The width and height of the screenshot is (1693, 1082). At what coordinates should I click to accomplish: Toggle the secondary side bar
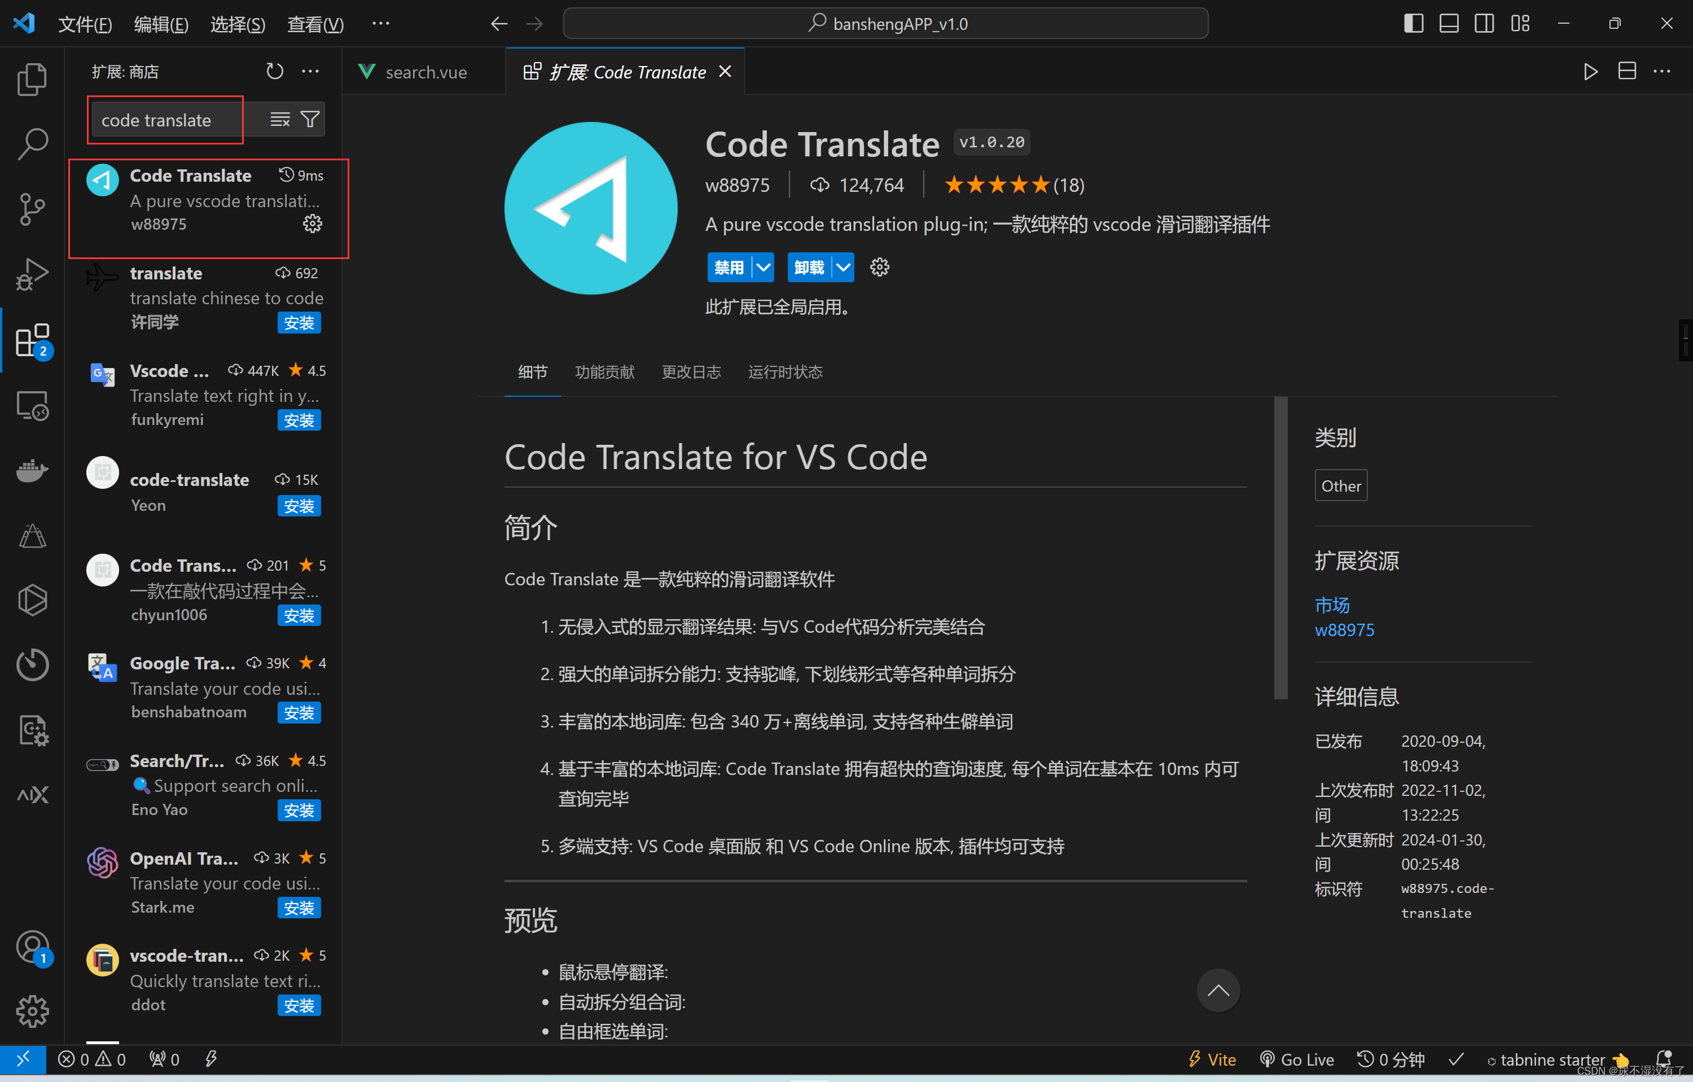[1484, 24]
